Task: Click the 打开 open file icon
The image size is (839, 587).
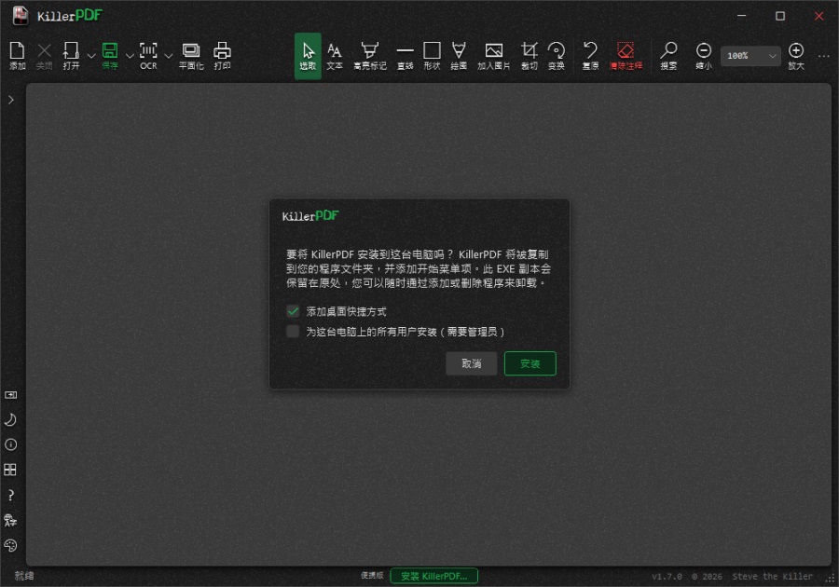Action: 71,56
